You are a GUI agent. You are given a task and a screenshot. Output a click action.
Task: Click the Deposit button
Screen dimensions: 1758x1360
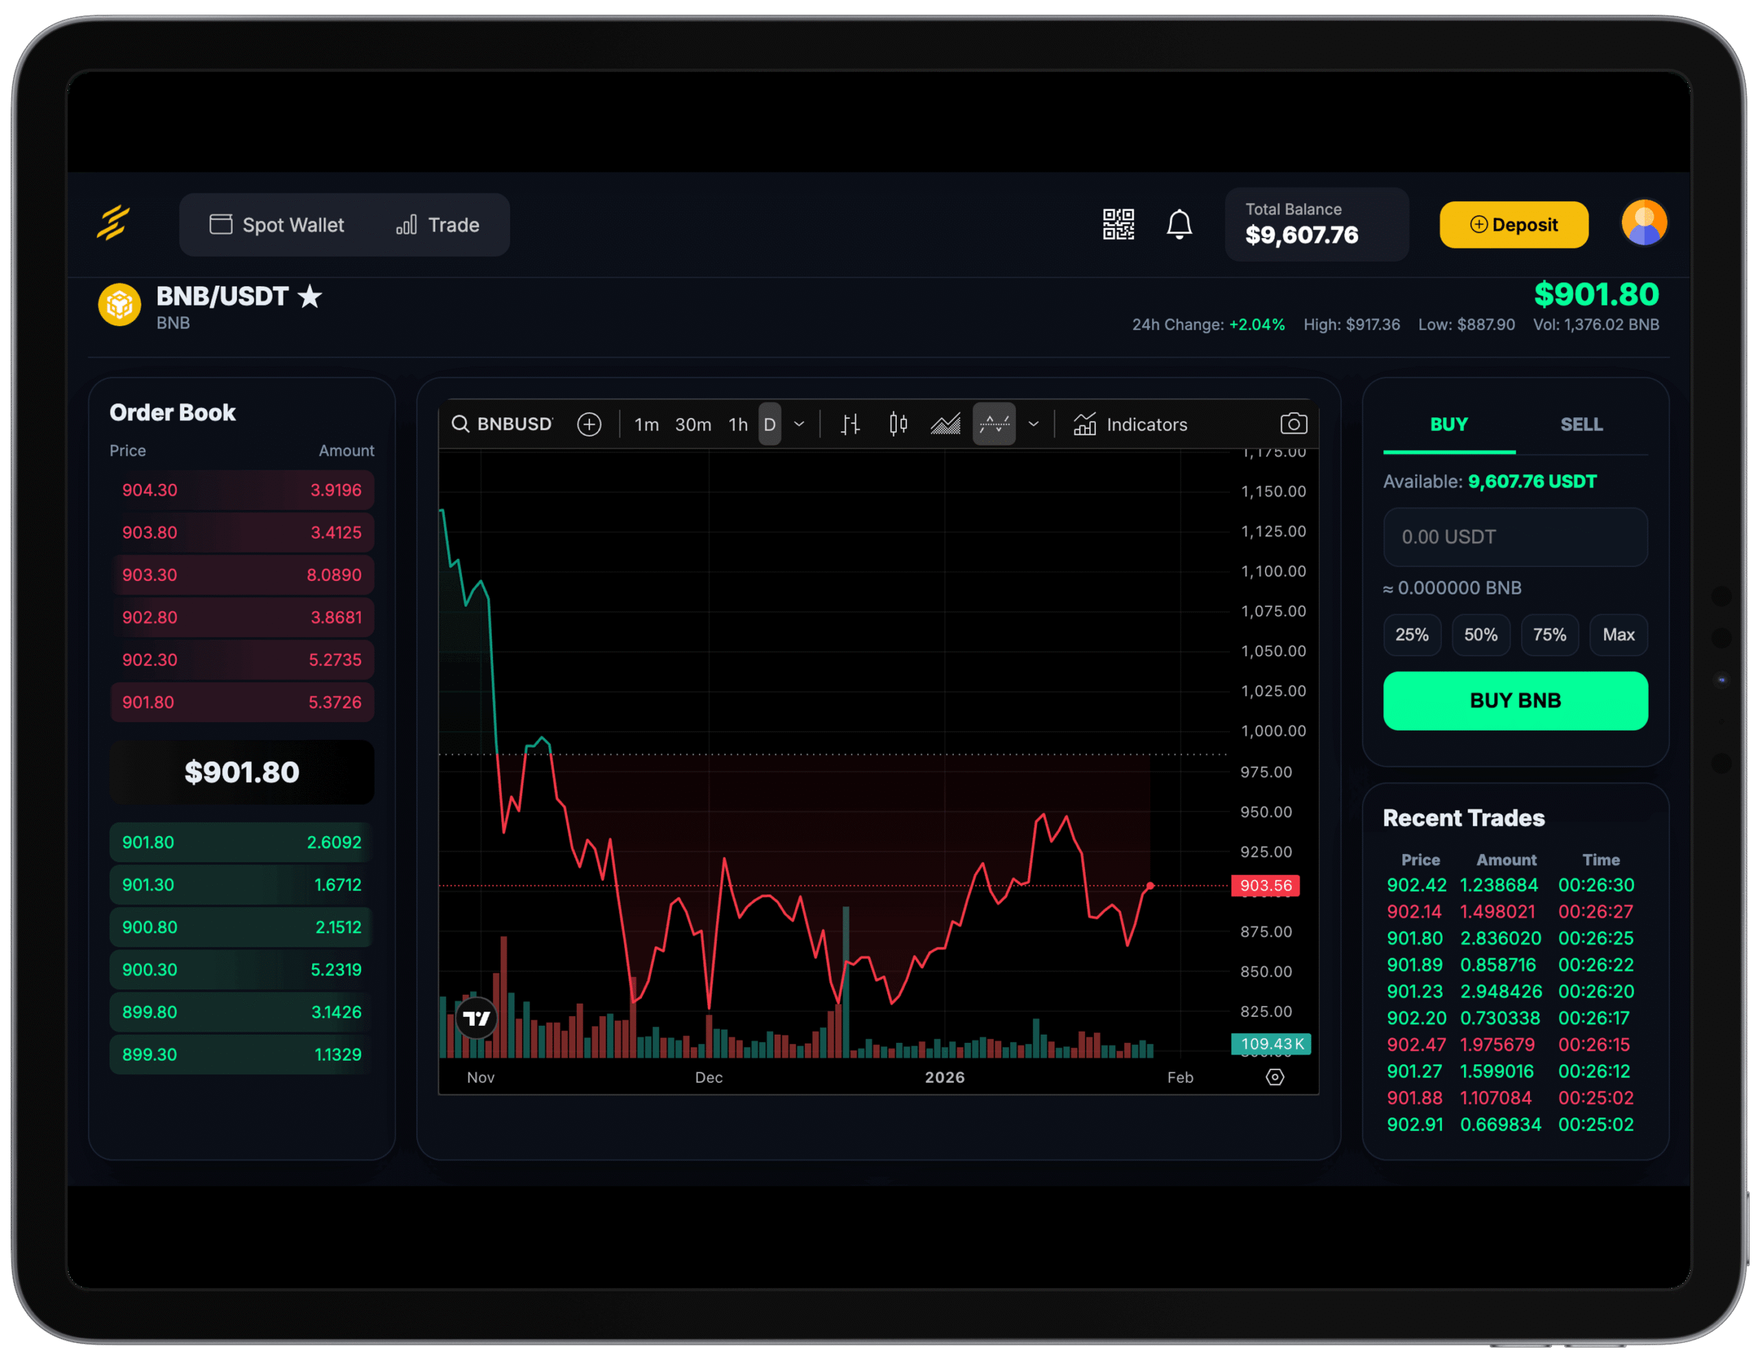pos(1514,224)
